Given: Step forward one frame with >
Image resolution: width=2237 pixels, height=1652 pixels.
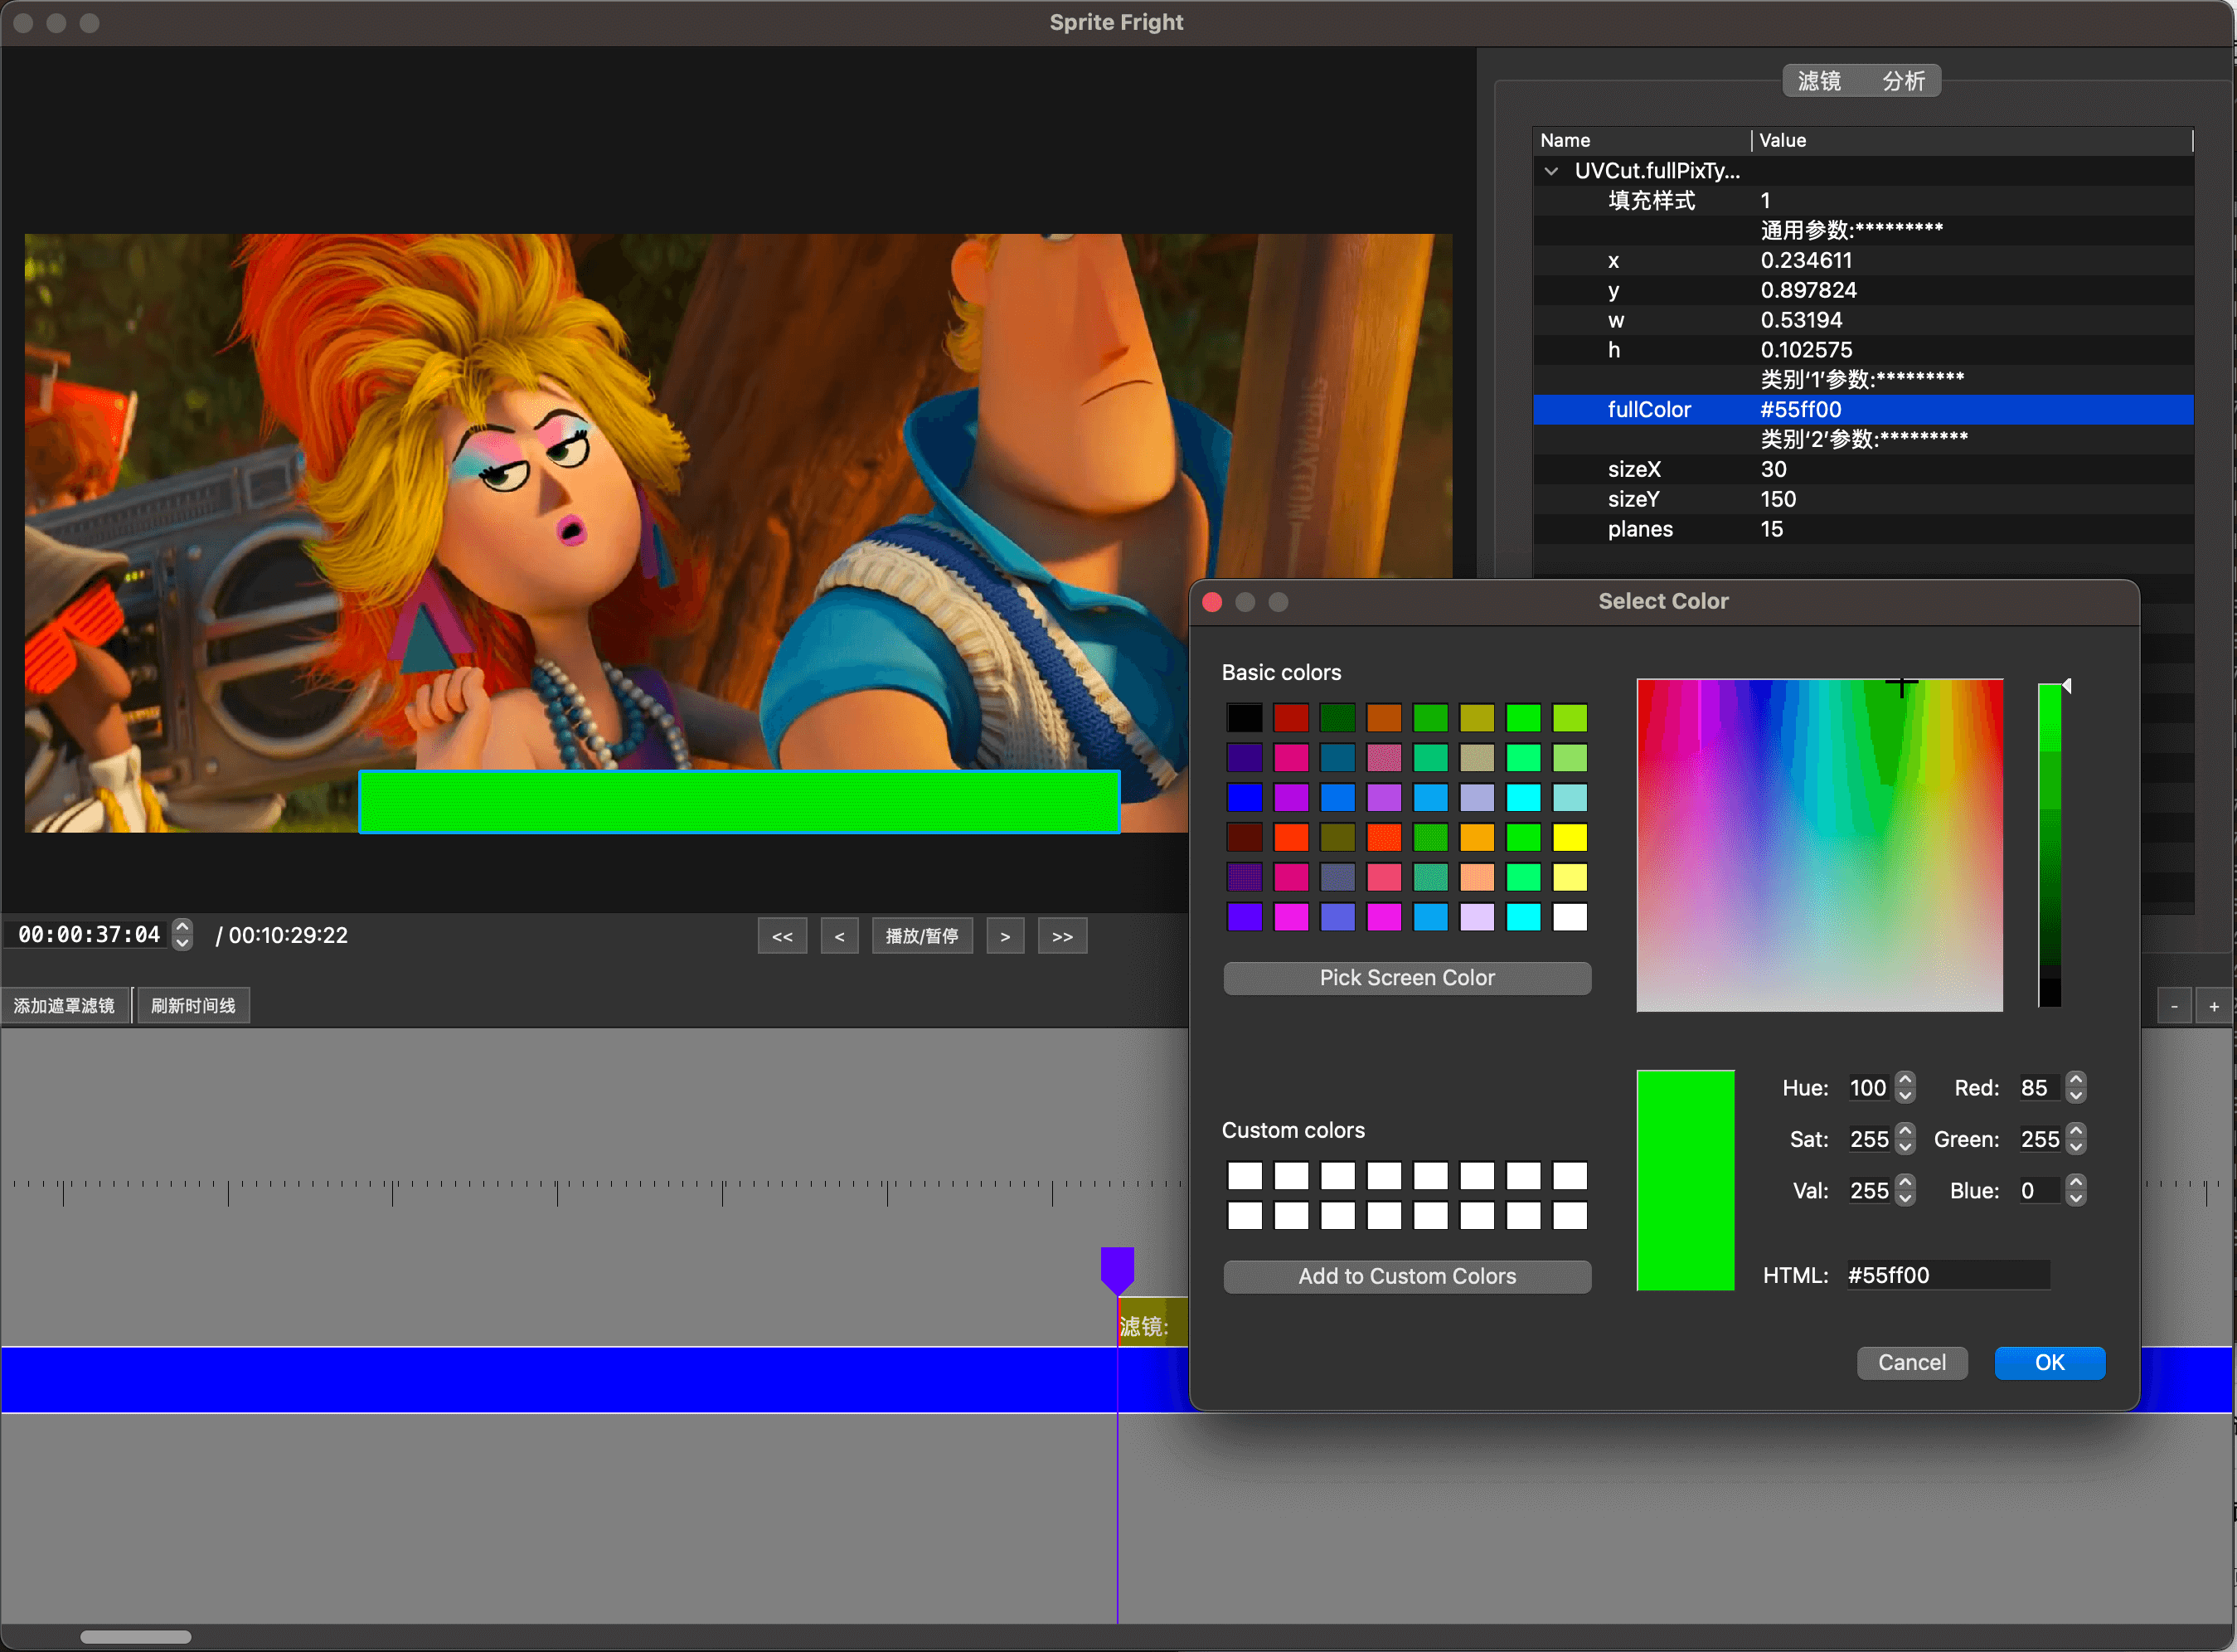Looking at the screenshot, I should (x=1005, y=936).
